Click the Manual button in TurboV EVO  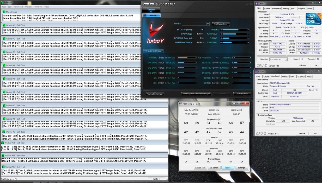pyautogui.click(x=151, y=15)
